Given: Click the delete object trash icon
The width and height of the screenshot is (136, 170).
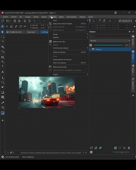Looking at the screenshot, I should pos(129,148).
